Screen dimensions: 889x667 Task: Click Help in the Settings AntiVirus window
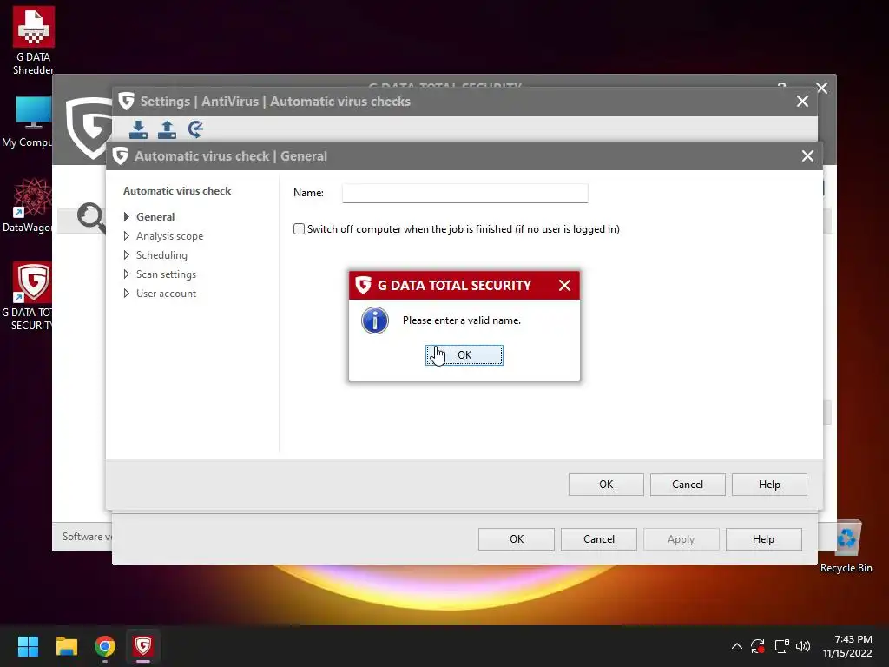(x=763, y=538)
